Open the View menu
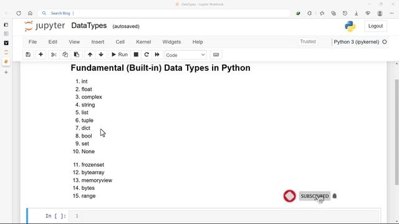The width and height of the screenshot is (399, 224). (x=74, y=42)
